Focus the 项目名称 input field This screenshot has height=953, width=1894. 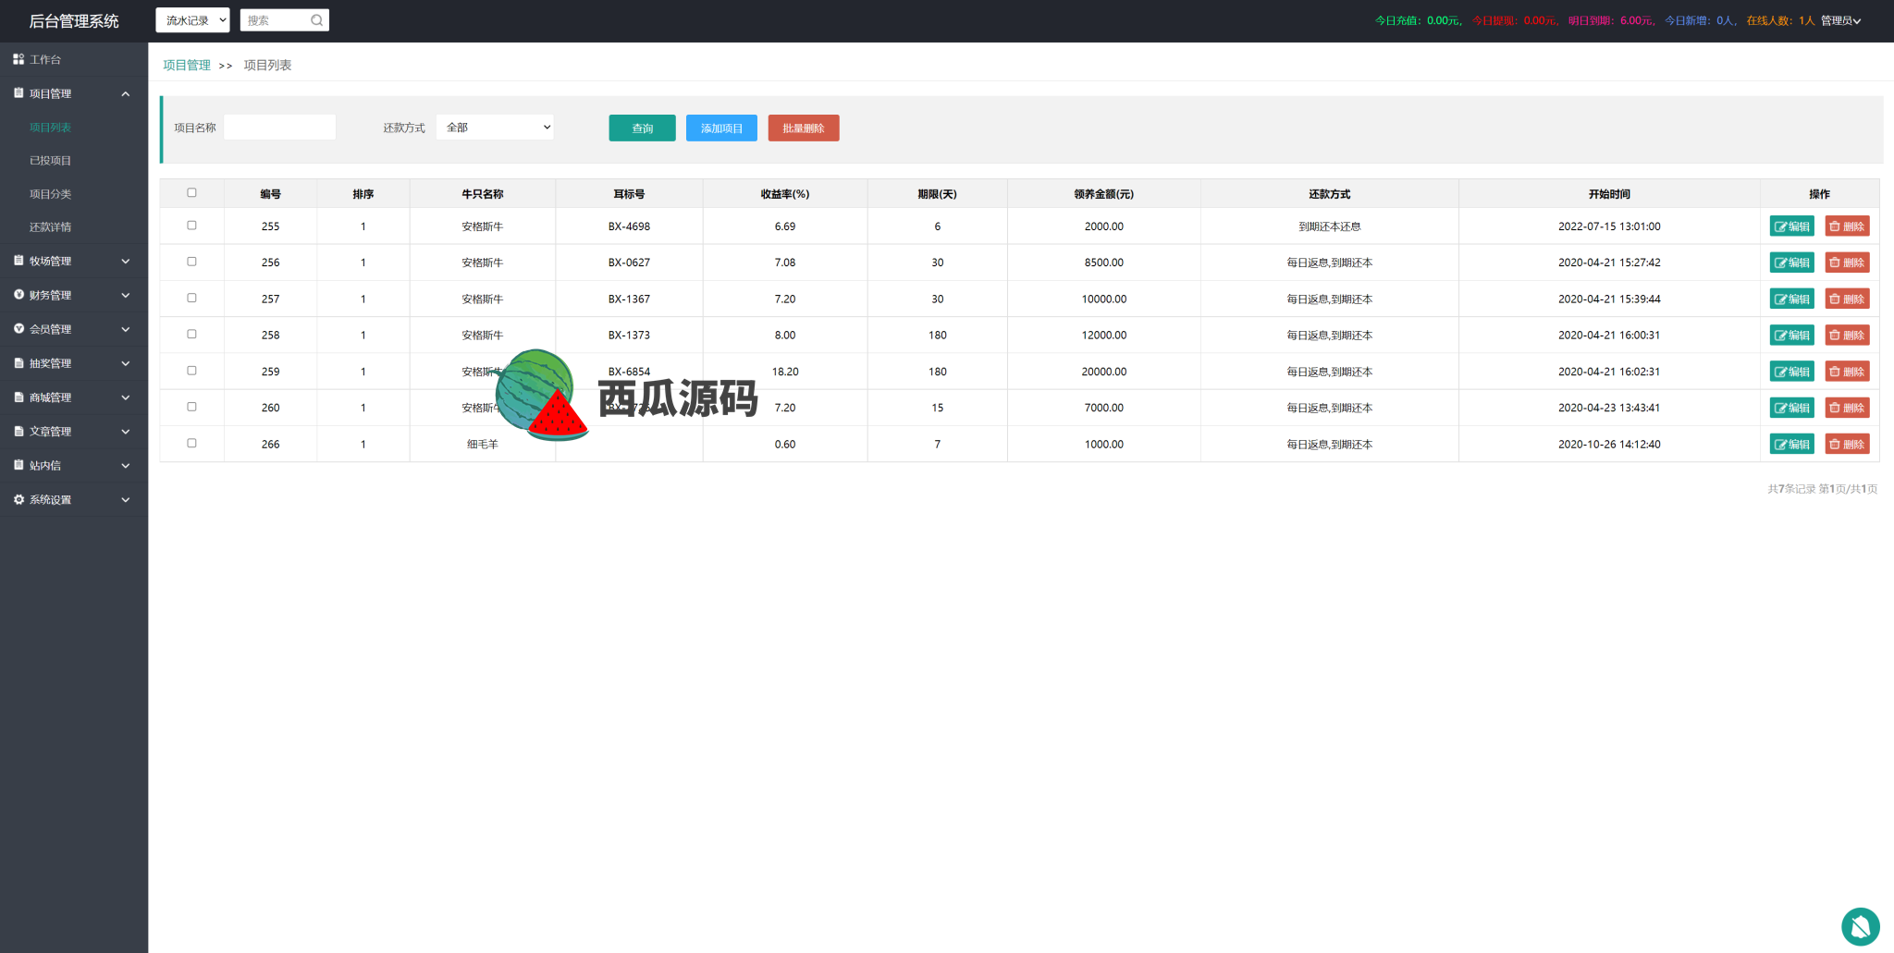coord(280,128)
